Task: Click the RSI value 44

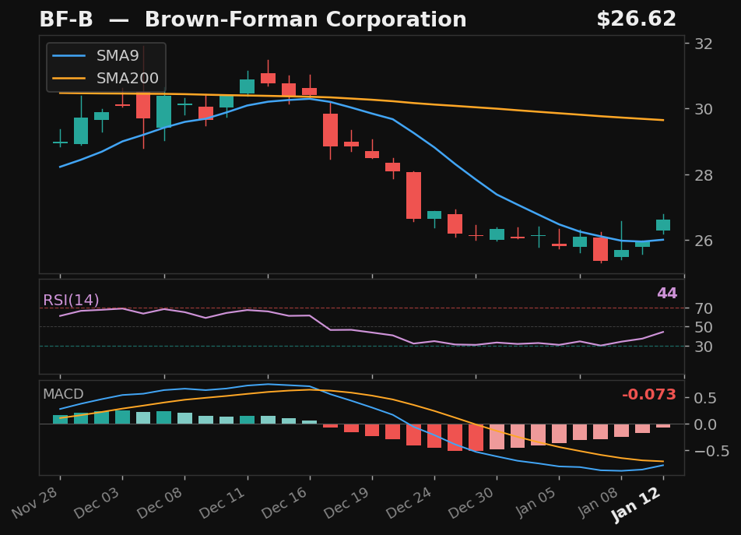Action: click(x=667, y=293)
